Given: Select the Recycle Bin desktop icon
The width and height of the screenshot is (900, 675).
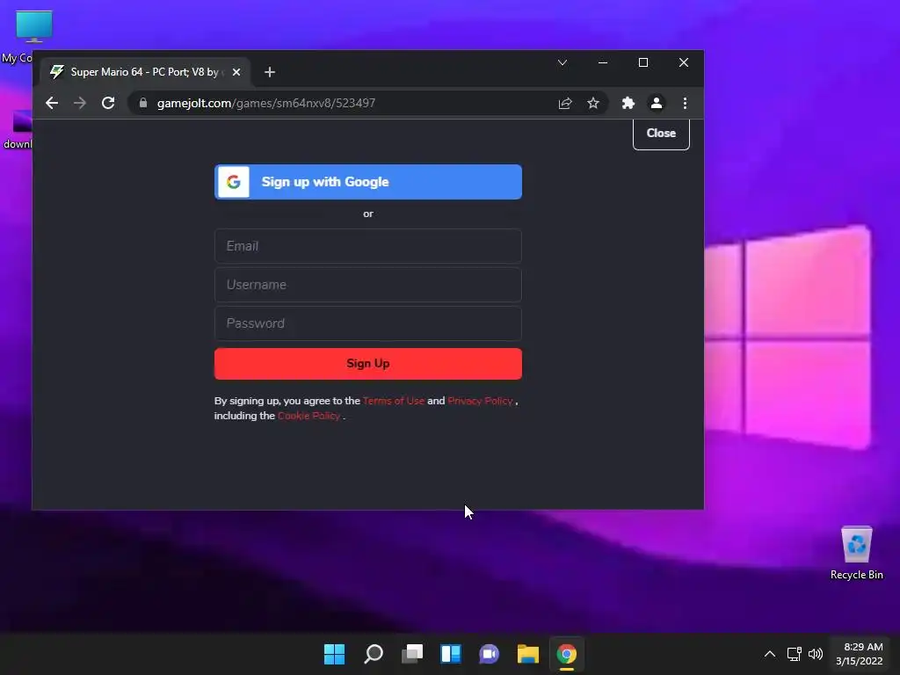Looking at the screenshot, I should [x=856, y=554].
